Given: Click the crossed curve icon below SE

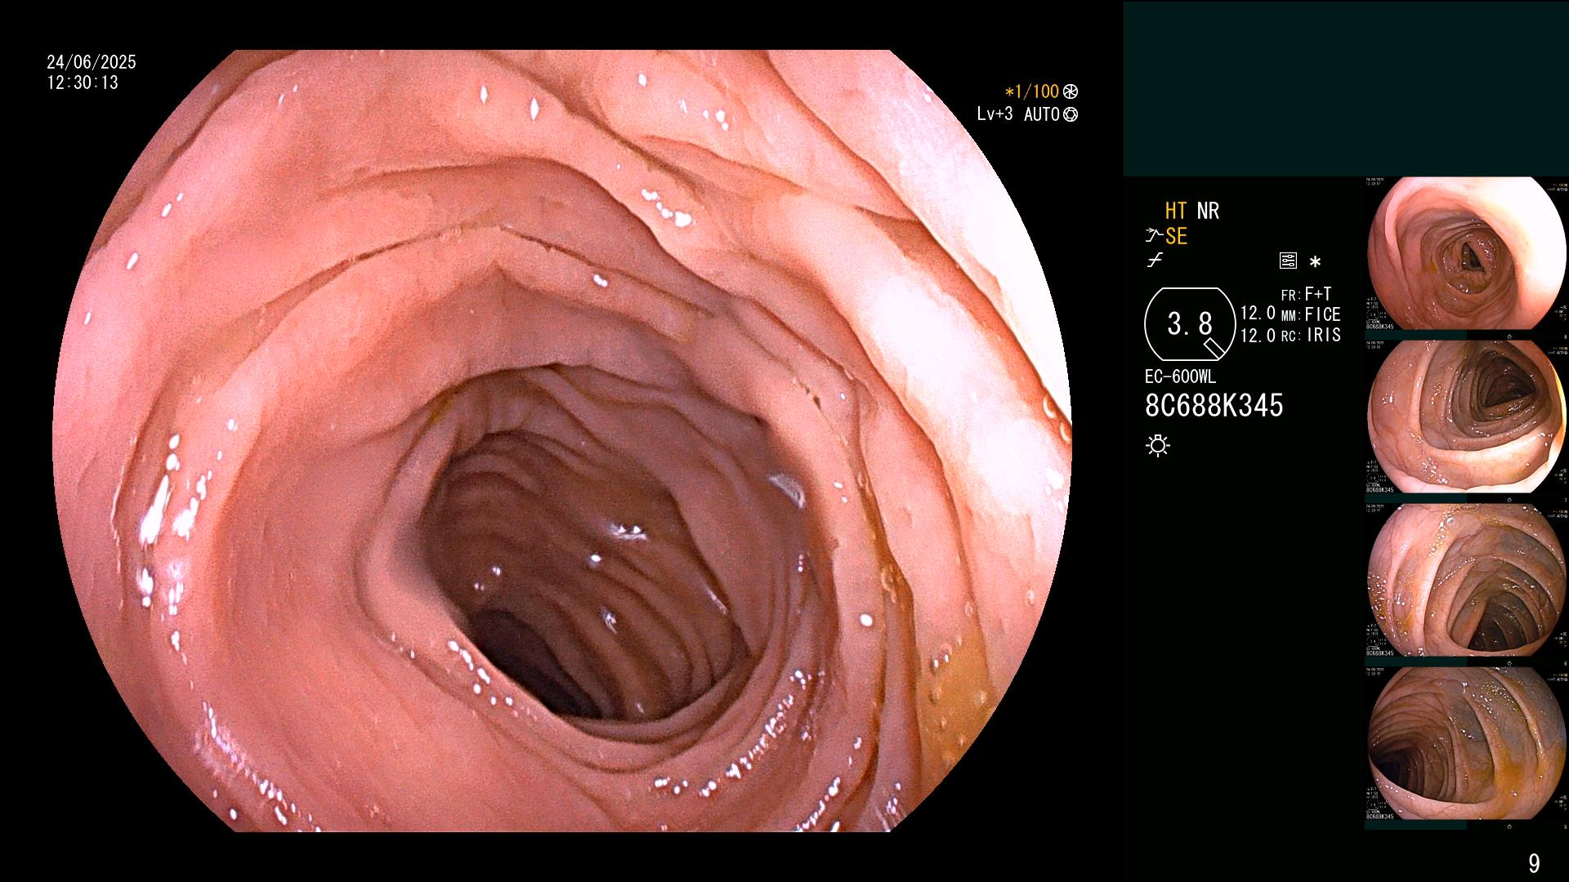Looking at the screenshot, I should pos(1154,261).
